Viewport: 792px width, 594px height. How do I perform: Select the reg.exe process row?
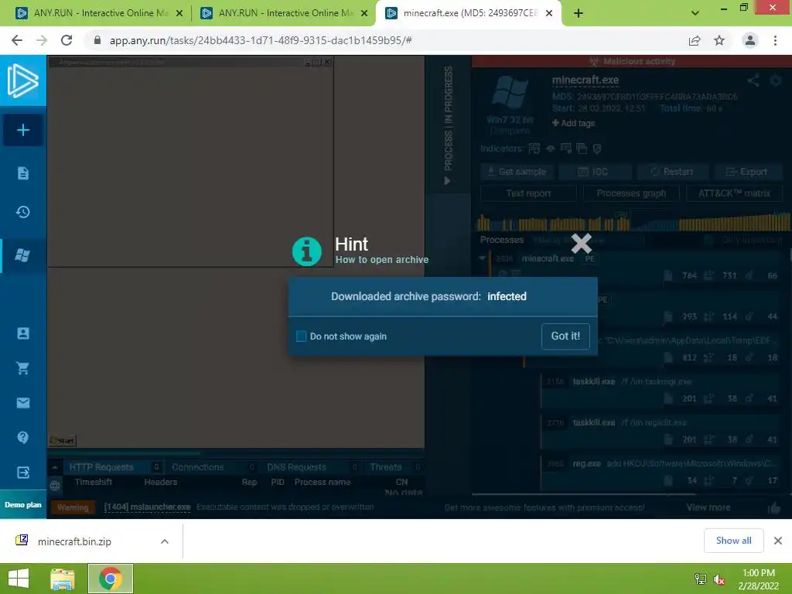tap(661, 473)
